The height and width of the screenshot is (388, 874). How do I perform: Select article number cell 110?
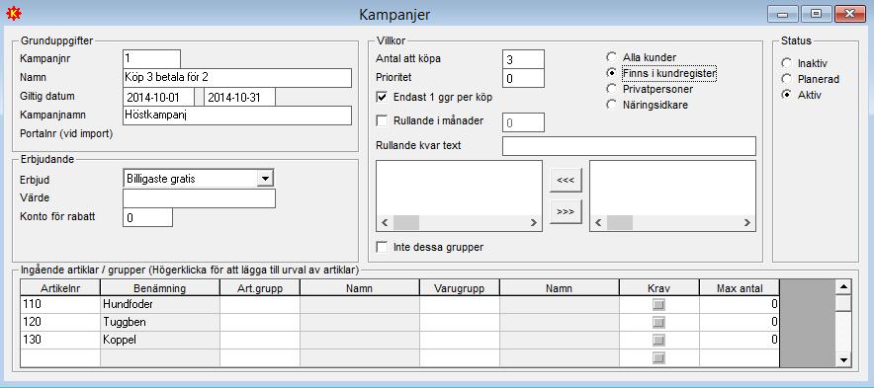pyautogui.click(x=60, y=304)
